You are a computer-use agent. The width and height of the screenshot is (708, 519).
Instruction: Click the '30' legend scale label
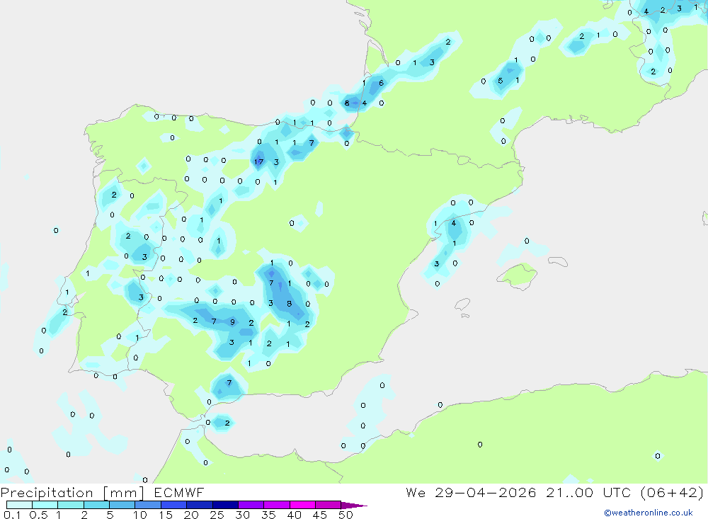pyautogui.click(x=242, y=515)
